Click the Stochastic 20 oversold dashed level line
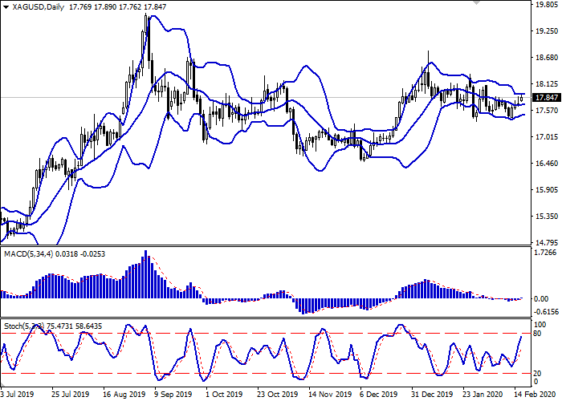Screen dimensions: 562x401 [241, 373]
